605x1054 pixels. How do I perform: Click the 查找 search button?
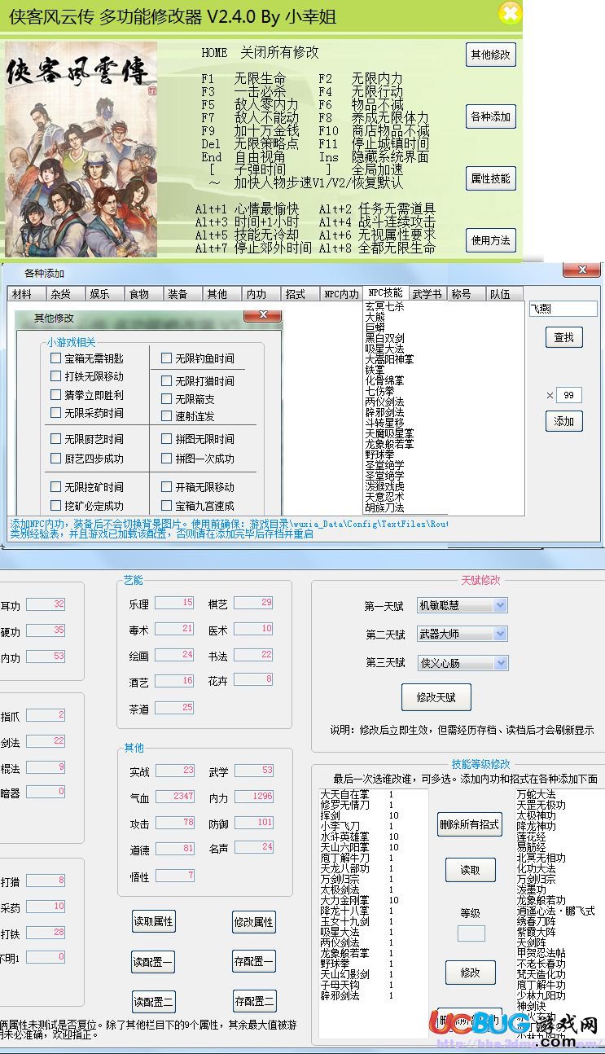563,336
